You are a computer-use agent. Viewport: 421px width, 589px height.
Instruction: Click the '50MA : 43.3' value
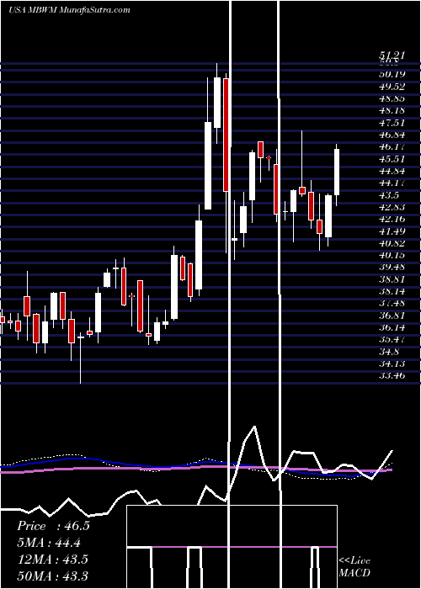(52, 576)
